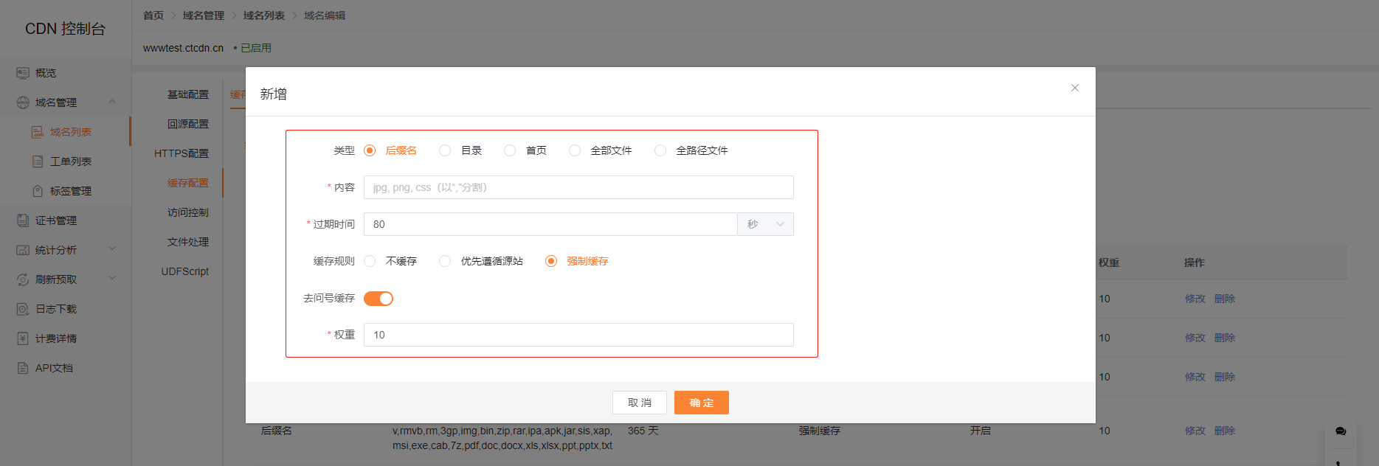Open the 缓存配置 tab
The image size is (1379, 466).
[188, 183]
